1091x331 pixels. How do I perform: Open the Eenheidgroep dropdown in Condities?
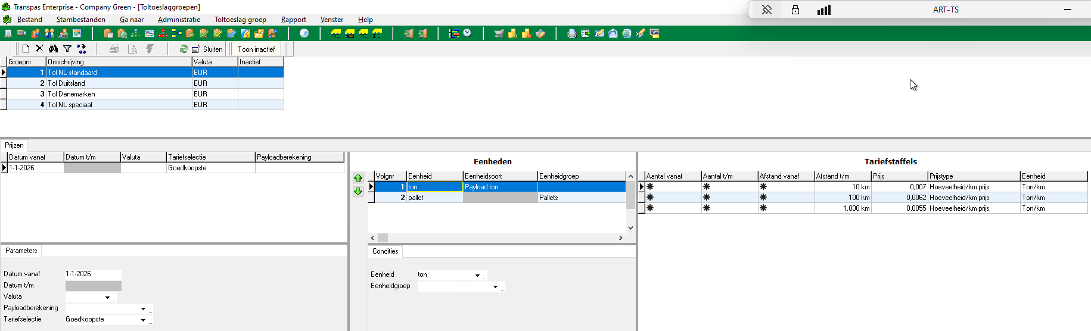[495, 286]
